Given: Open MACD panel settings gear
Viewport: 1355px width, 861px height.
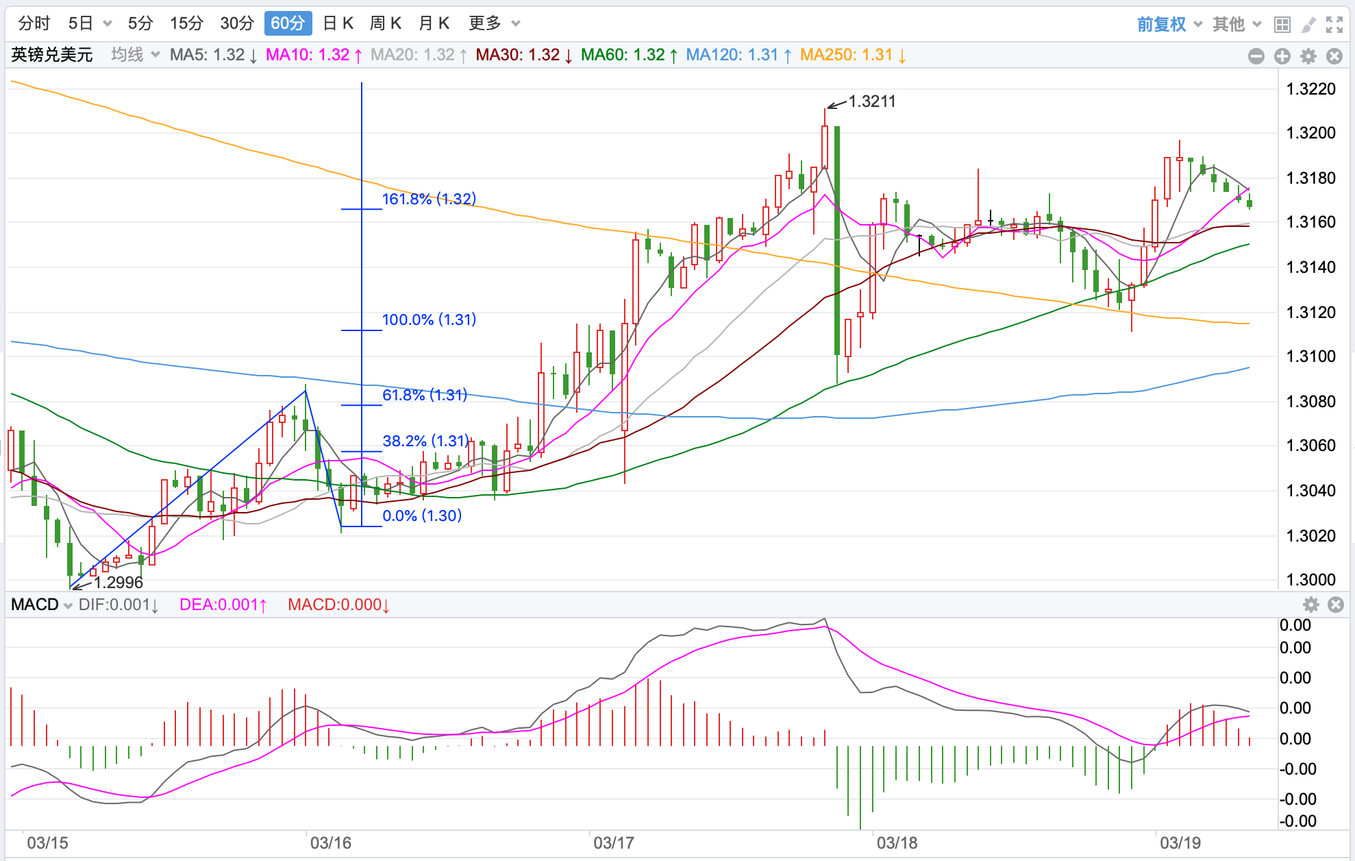Looking at the screenshot, I should click(1310, 605).
